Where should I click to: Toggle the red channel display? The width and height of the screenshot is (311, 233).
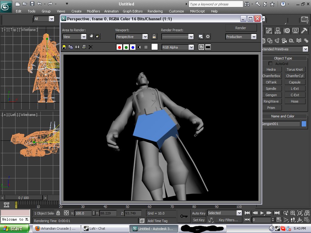point(119,47)
